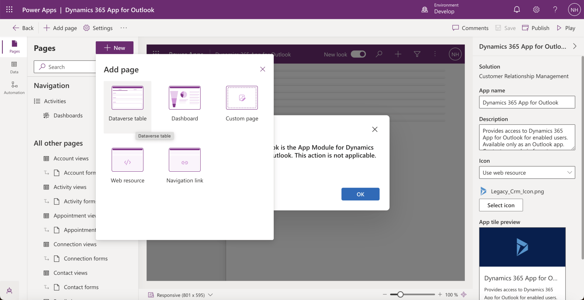Close the Add page dialog

pos(262,69)
